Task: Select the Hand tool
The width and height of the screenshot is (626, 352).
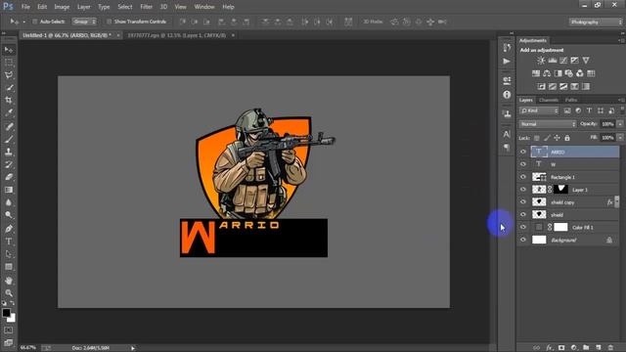Action: pyautogui.click(x=9, y=281)
